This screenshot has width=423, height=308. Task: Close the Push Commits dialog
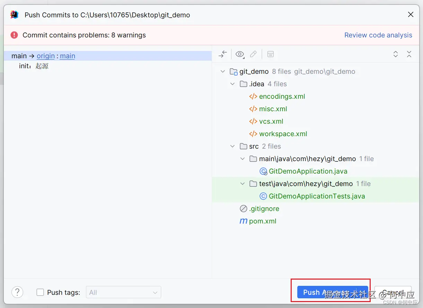coord(411,15)
